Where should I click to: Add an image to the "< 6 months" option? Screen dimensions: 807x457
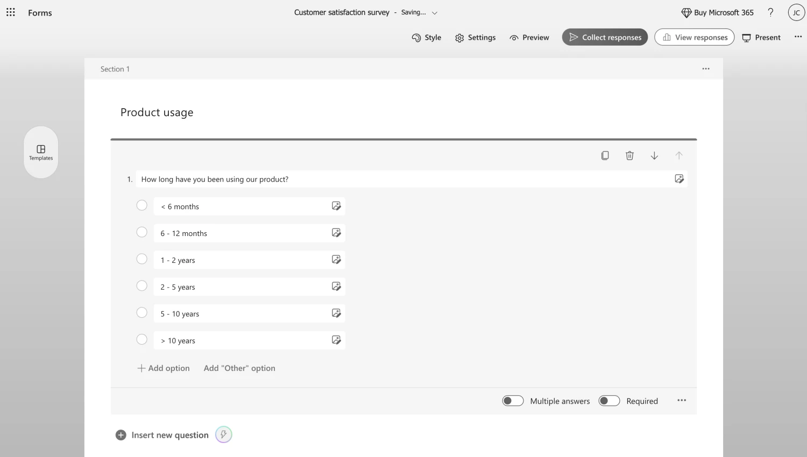pyautogui.click(x=336, y=205)
